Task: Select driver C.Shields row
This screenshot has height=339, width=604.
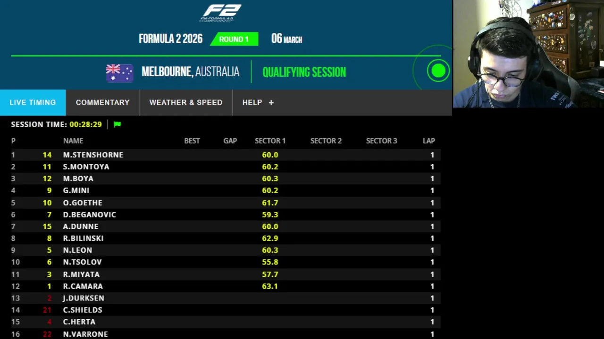Action: 226,310
